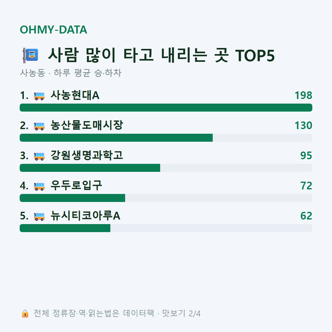Click the bus icon beside 우두로입구
The height and width of the screenshot is (332, 332).
point(39,186)
